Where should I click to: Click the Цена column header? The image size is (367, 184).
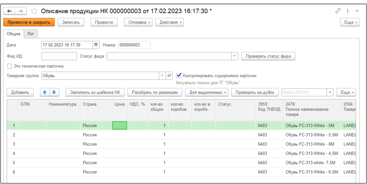pyautogui.click(x=120, y=110)
